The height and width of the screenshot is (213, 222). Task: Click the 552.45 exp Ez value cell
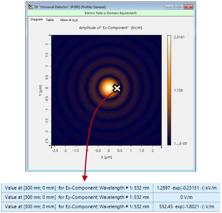187,207
